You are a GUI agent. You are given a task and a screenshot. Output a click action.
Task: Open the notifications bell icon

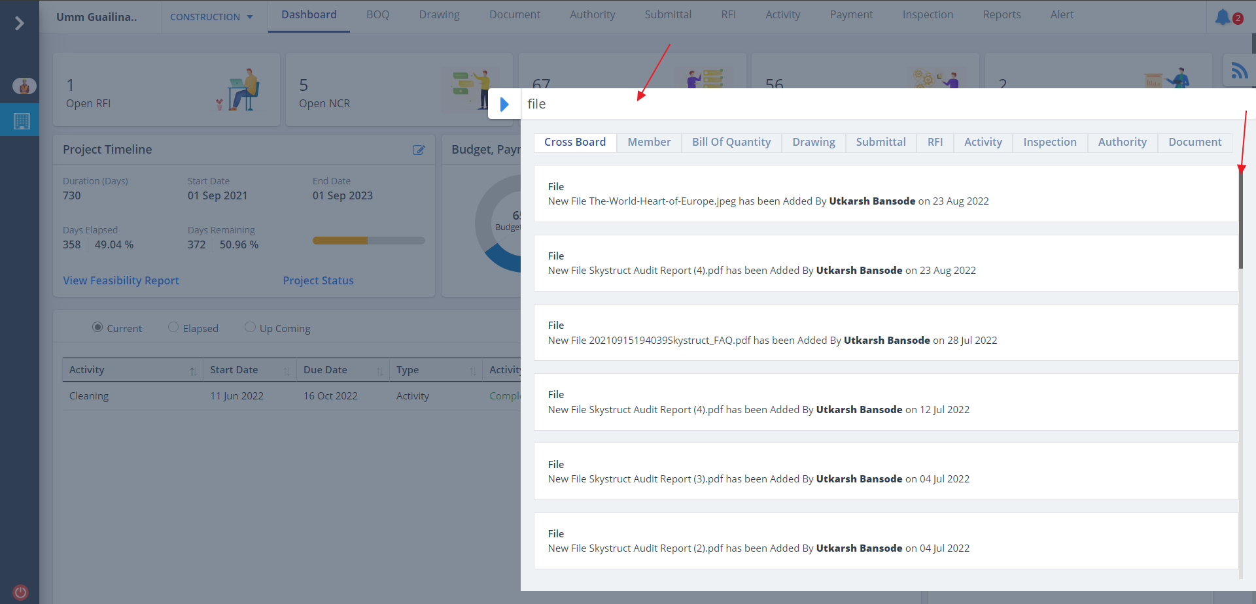click(x=1223, y=17)
